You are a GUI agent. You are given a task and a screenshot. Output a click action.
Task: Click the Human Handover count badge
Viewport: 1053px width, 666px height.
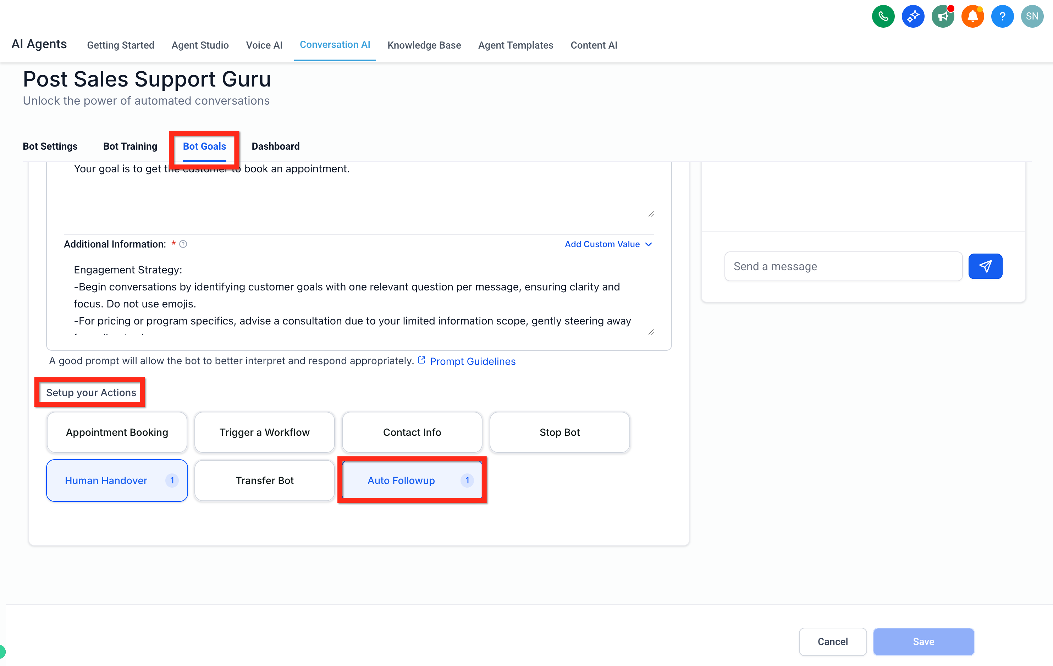(172, 480)
